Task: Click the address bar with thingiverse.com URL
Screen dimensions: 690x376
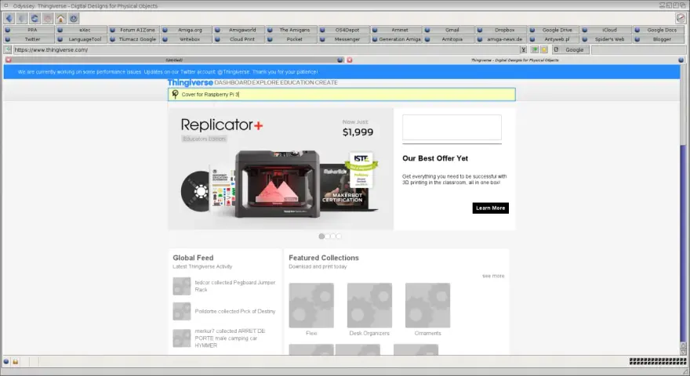Action: click(267, 49)
